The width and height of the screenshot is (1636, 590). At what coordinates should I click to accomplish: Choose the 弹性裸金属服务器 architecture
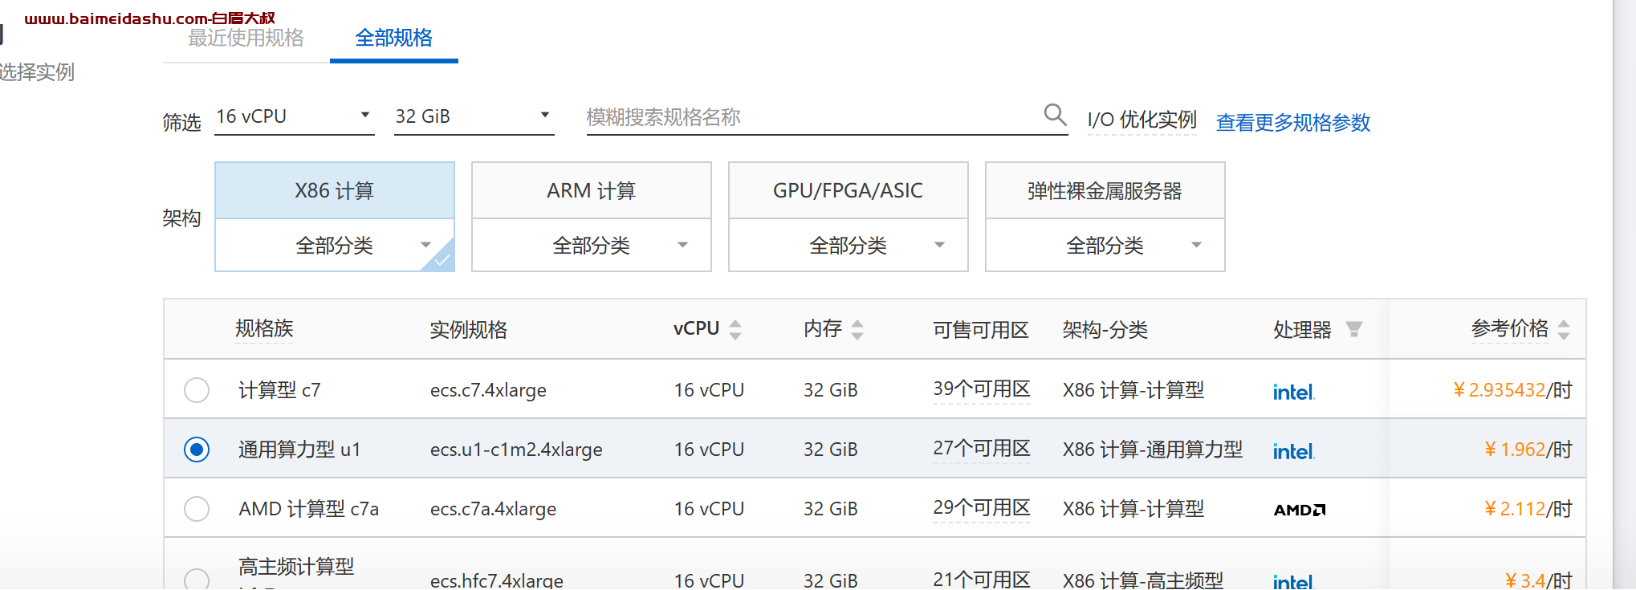(x=1105, y=191)
